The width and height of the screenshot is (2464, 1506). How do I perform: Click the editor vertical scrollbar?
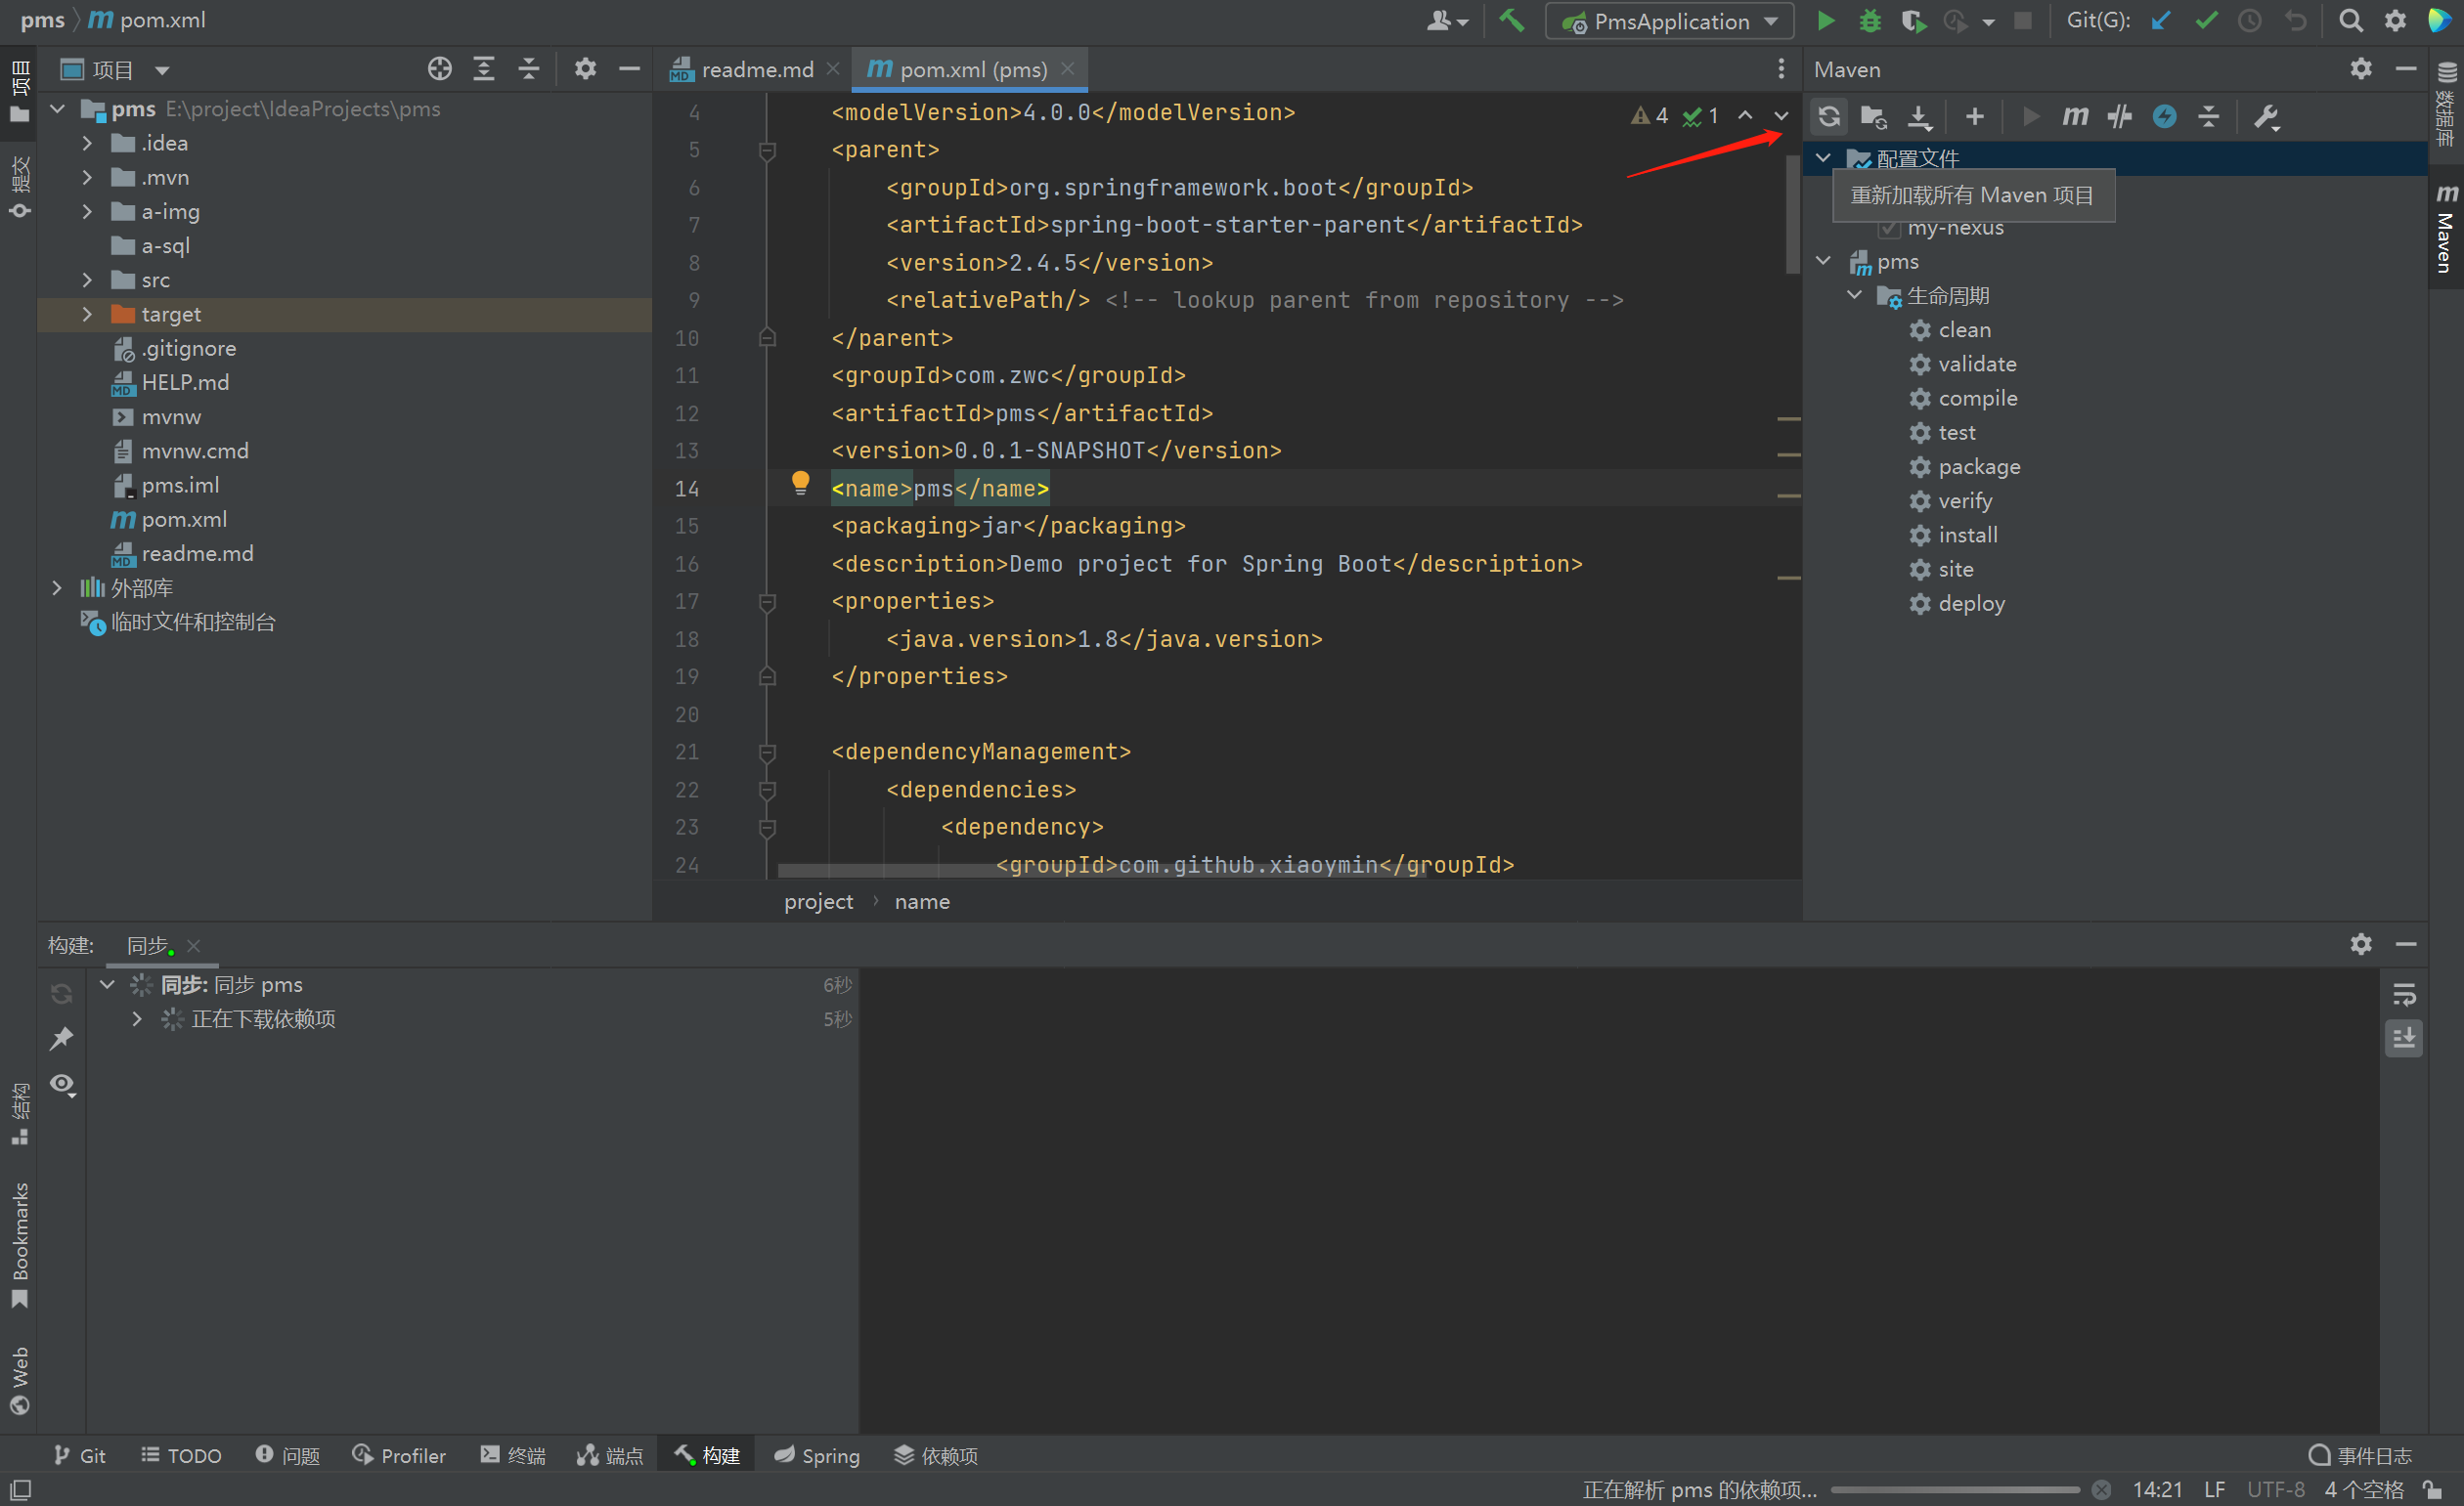(x=1792, y=215)
